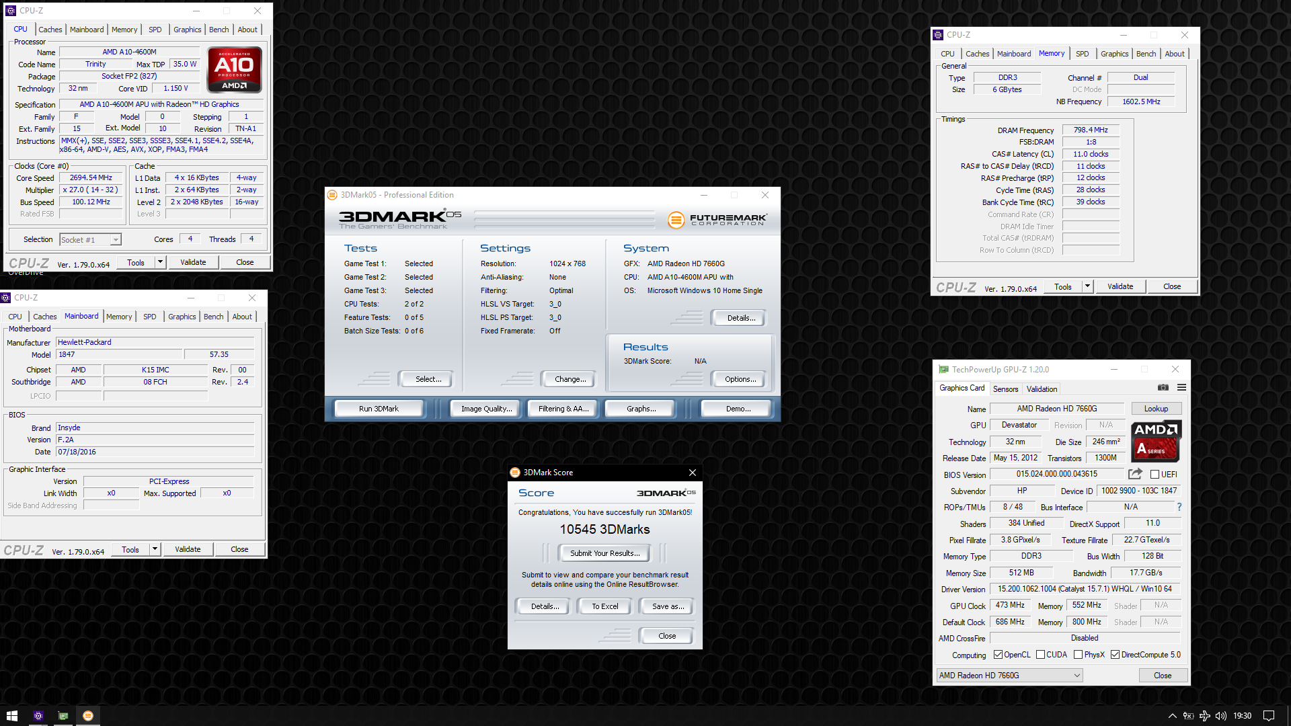Launch the Demo button

(738, 409)
